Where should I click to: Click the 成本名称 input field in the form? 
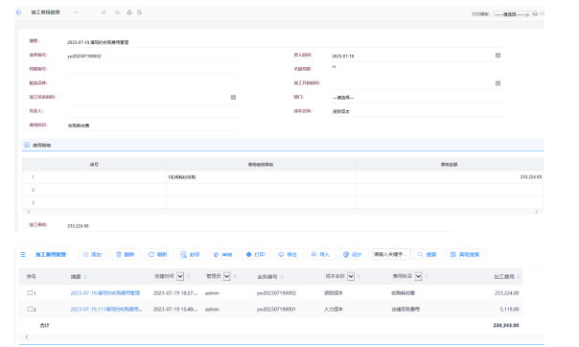coord(418,111)
